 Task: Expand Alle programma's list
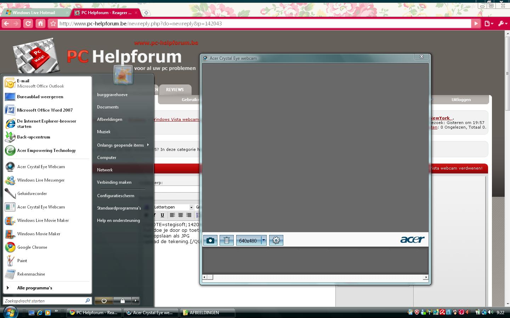(47, 288)
